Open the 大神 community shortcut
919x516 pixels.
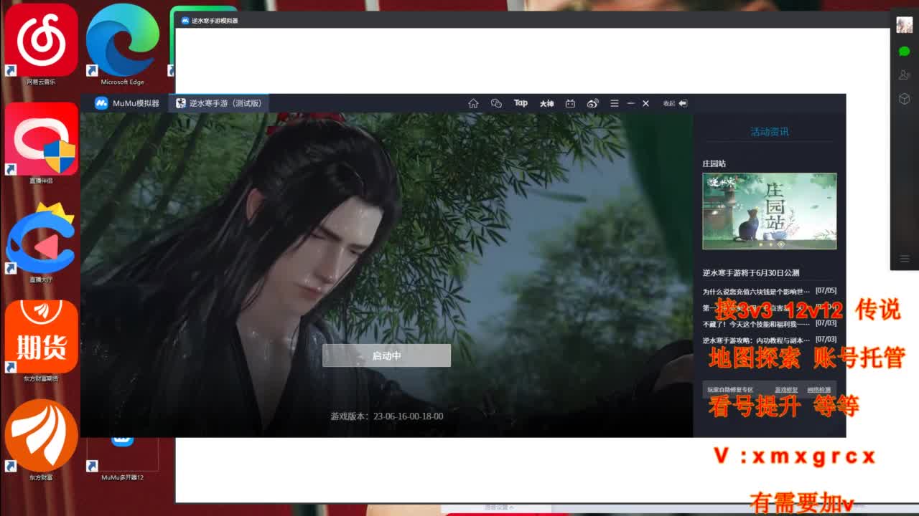[547, 103]
